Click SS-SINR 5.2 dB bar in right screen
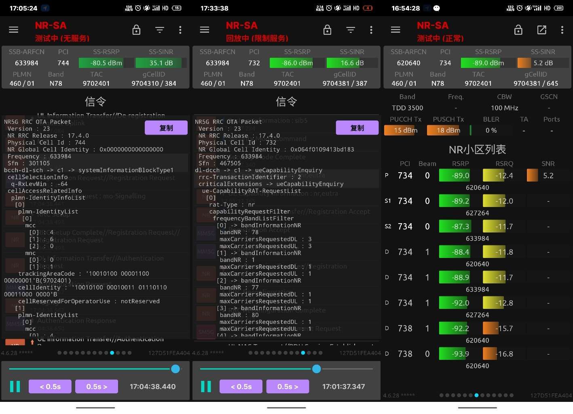This screenshot has height=414, width=573. click(x=543, y=63)
